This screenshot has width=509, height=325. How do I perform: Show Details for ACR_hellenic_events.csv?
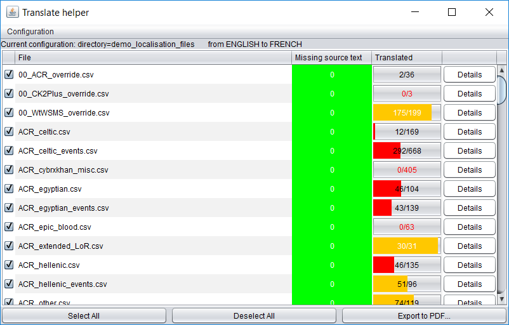[470, 284]
